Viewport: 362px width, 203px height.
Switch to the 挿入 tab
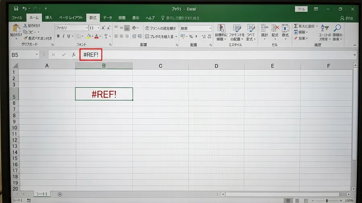pos(49,18)
